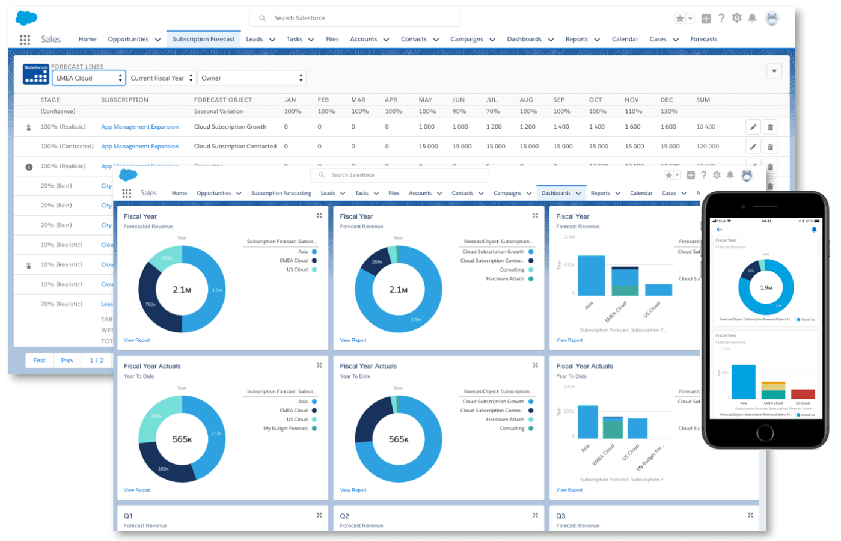Open the Setup gear in the top header
Image resolution: width=841 pixels, height=541 pixels.
(x=736, y=18)
